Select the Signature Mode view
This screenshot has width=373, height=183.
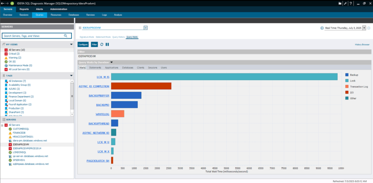click(87, 37)
